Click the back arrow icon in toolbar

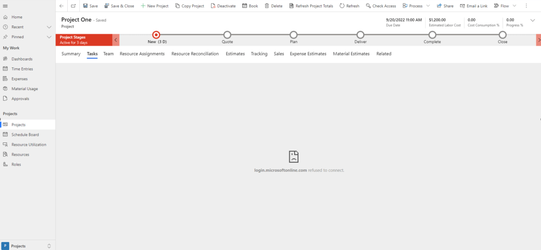click(62, 6)
